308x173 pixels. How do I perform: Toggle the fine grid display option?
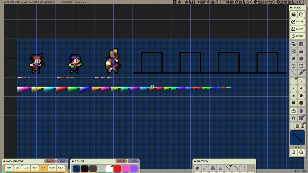pos(297,126)
